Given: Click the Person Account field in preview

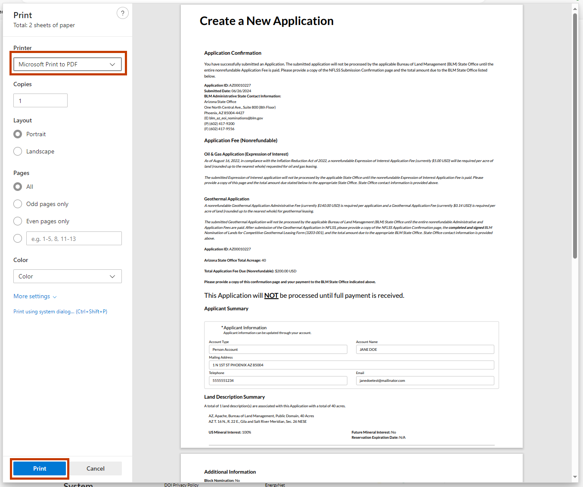Looking at the screenshot, I should click(x=278, y=350).
